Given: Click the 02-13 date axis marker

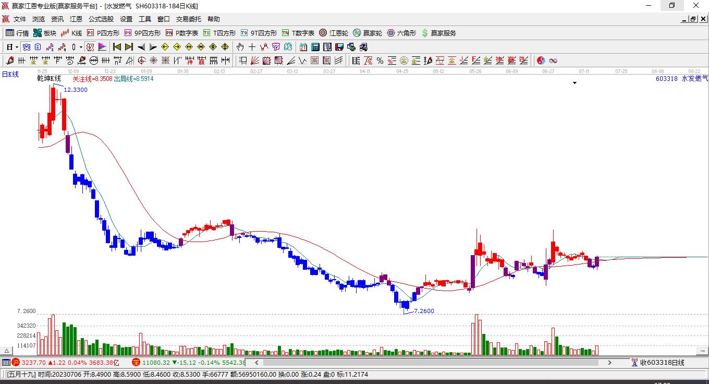Looking at the screenshot, I should (x=219, y=71).
